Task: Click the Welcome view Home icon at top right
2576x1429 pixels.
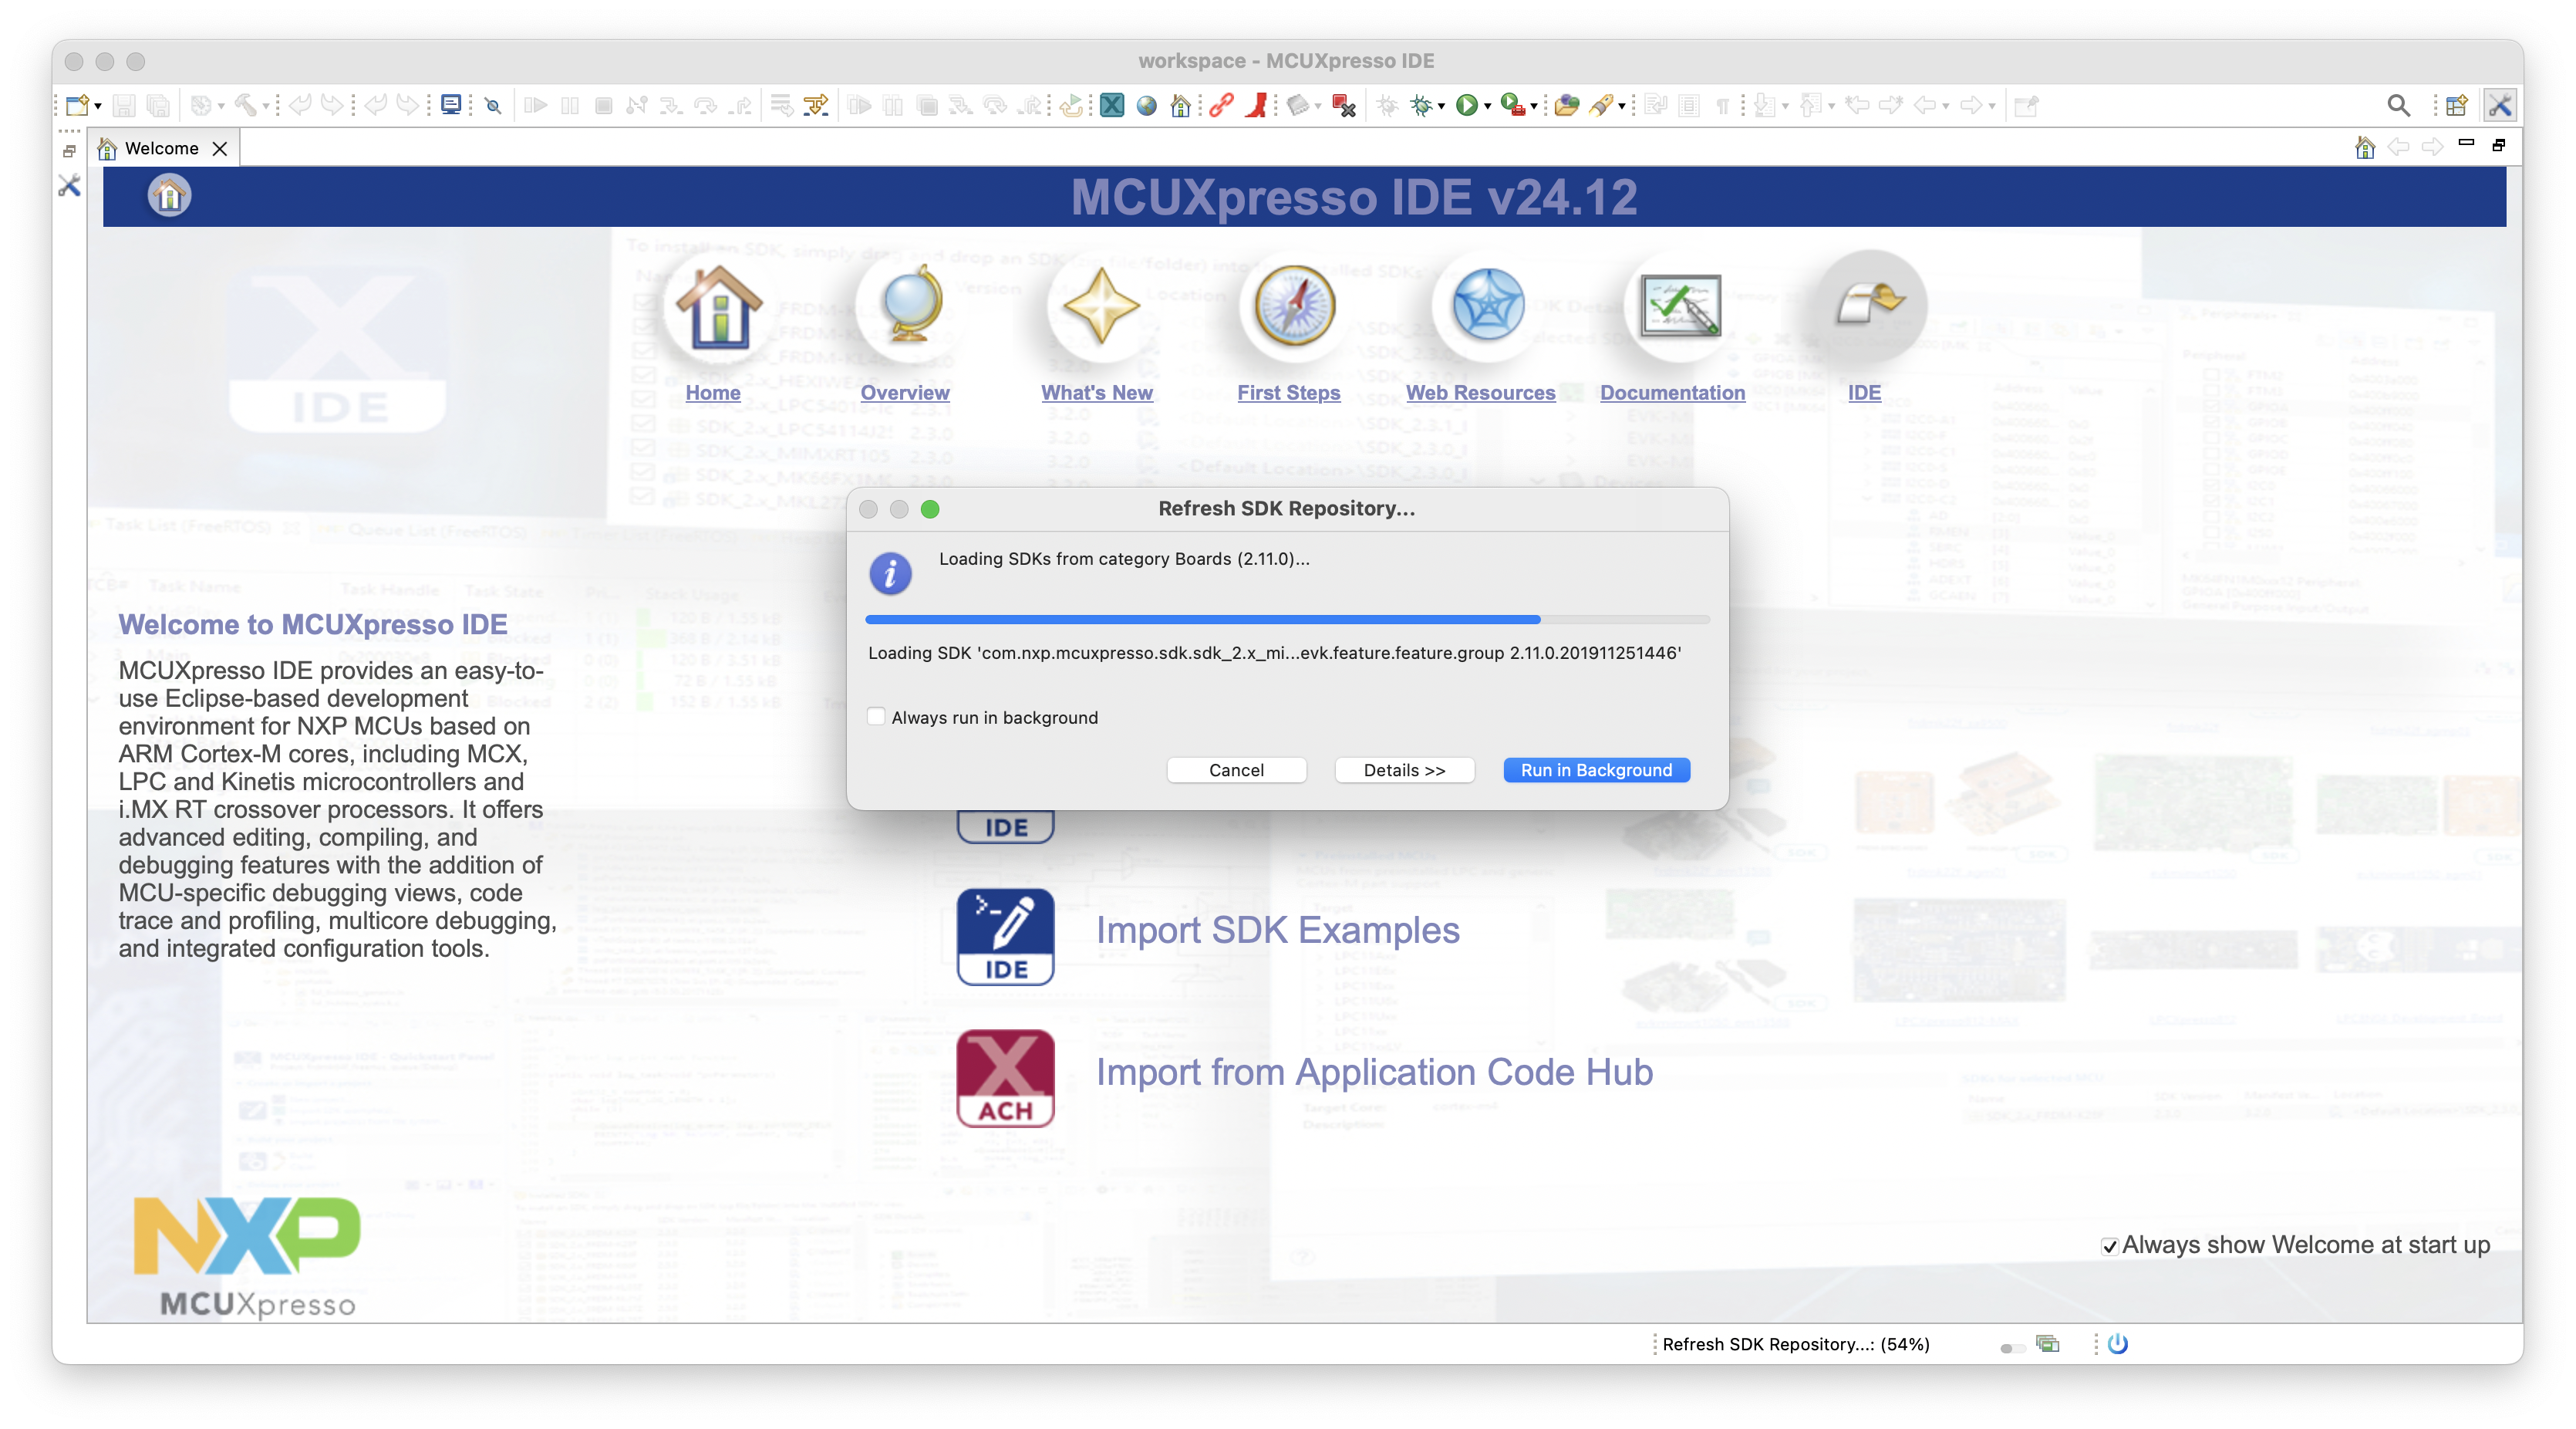Action: 2364,148
